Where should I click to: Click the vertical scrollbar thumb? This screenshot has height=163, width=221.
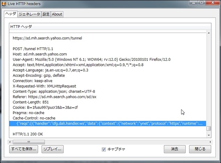tap(209, 128)
